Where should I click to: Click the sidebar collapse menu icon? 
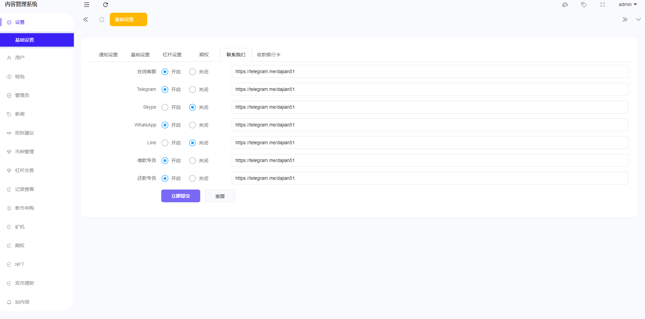[x=87, y=5]
